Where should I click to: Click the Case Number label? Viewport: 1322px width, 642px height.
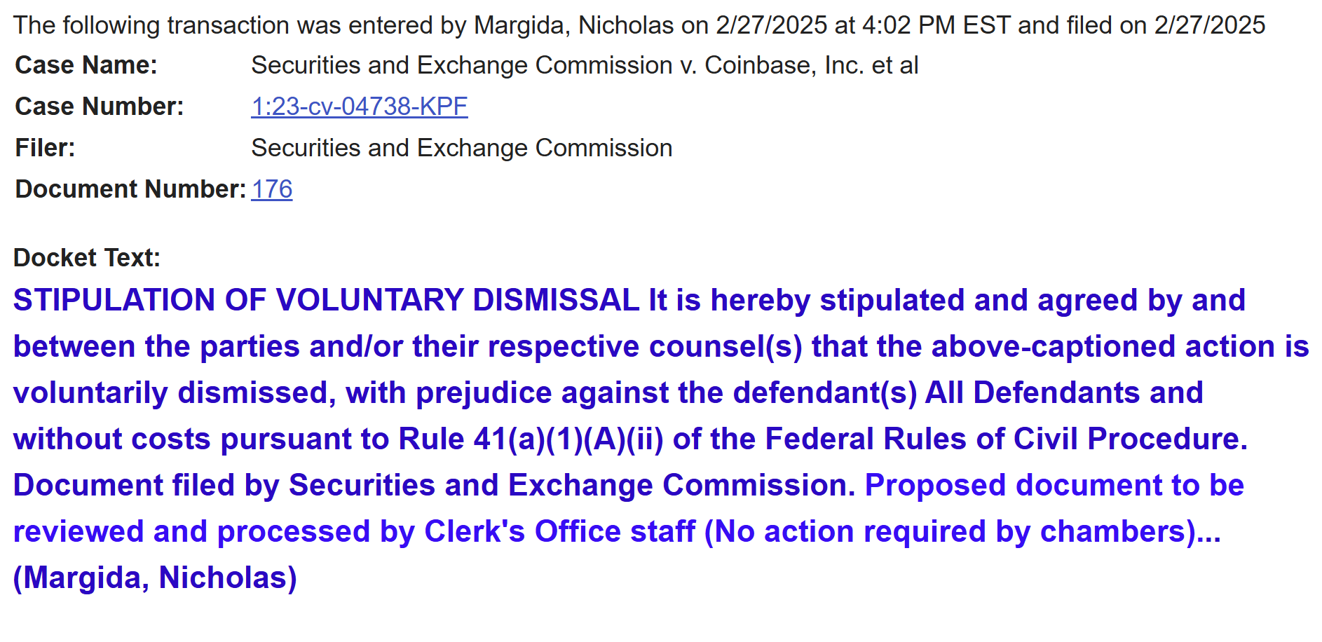[x=100, y=107]
